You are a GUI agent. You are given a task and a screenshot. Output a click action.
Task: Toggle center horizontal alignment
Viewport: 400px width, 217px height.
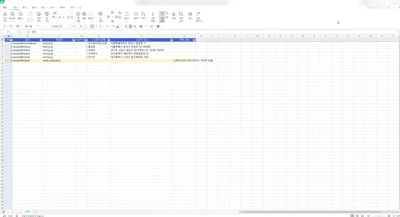click(130, 26)
